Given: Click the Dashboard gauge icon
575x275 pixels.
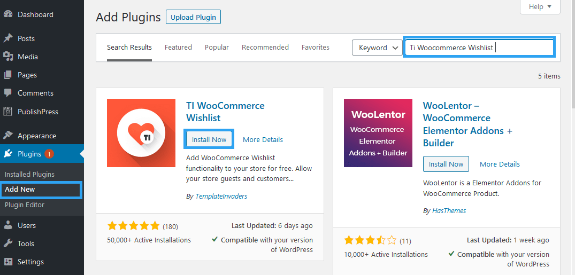Looking at the screenshot, I should click(x=7, y=14).
